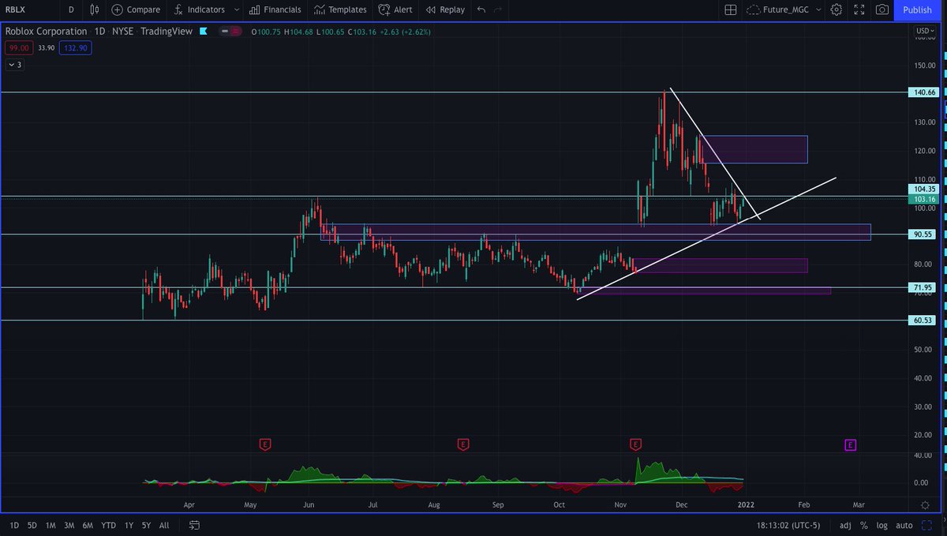The width and height of the screenshot is (947, 536).
Task: Select the 1Y time range
Action: pos(129,525)
